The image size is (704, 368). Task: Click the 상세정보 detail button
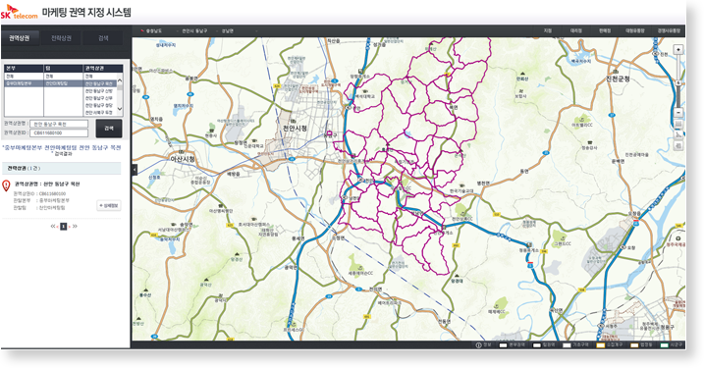109,205
